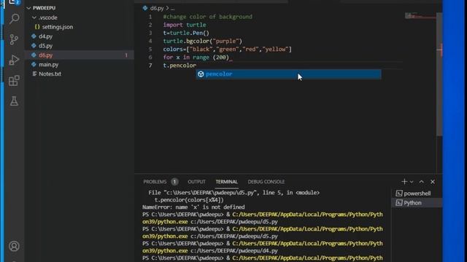Click the NameError message in terminal
467x262 pixels.
tap(193, 207)
